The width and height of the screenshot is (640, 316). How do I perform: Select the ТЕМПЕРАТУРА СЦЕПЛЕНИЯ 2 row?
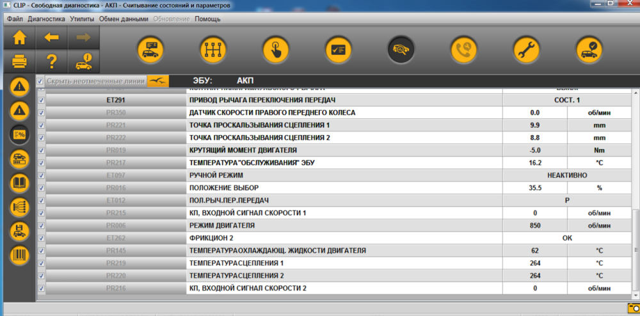335,276
